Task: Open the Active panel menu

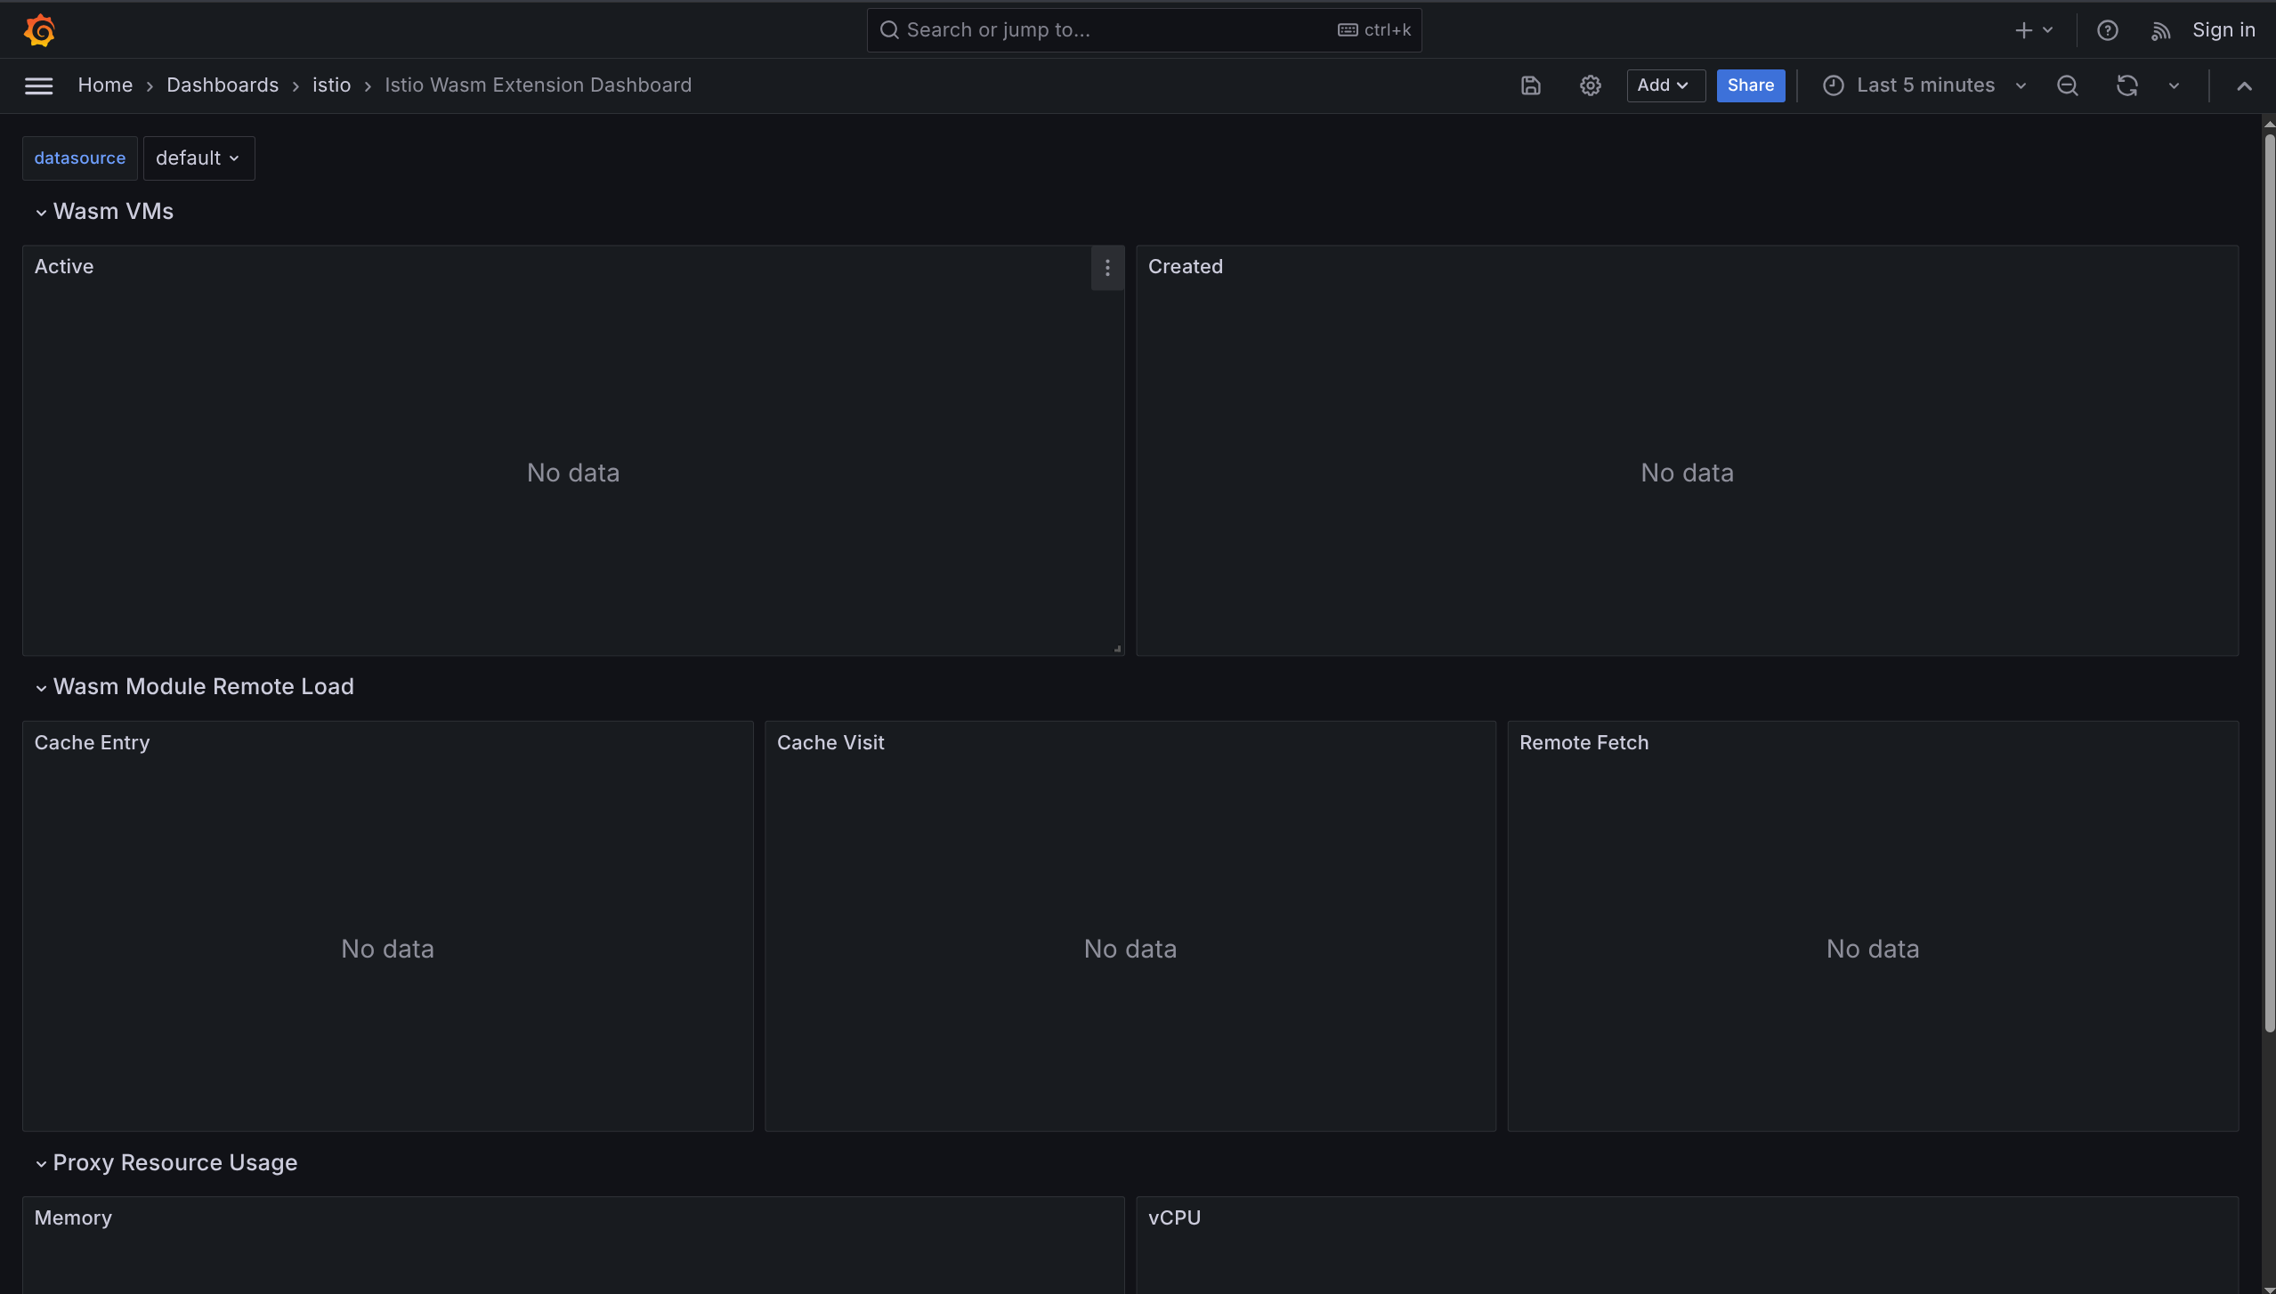Action: tap(1106, 267)
